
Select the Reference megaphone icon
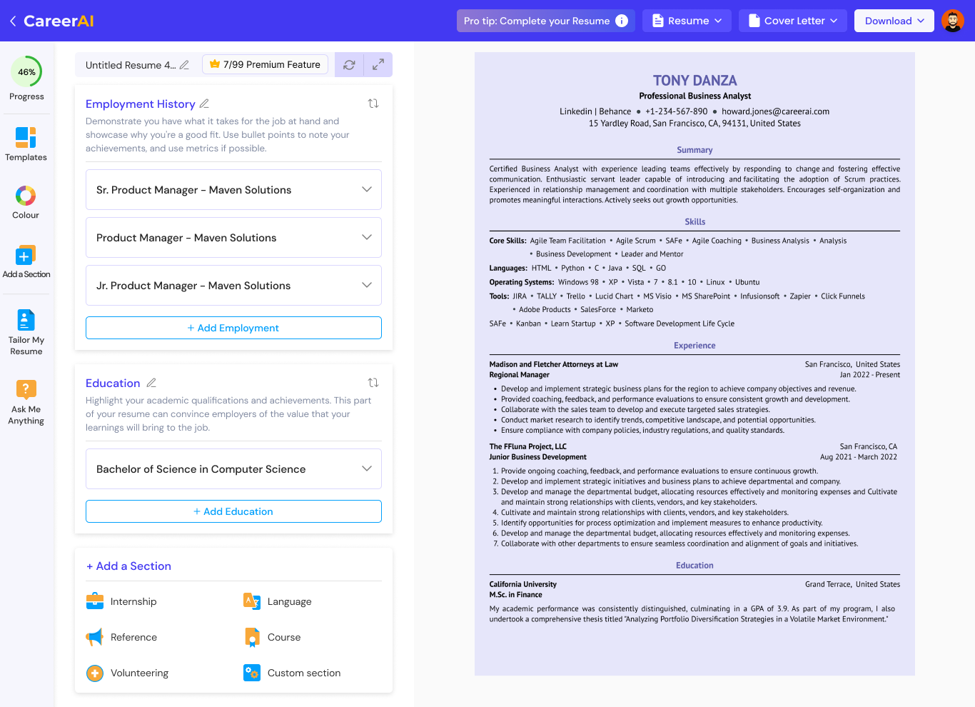point(94,637)
